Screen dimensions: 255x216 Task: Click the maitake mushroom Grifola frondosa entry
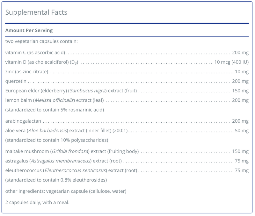(x=72, y=151)
